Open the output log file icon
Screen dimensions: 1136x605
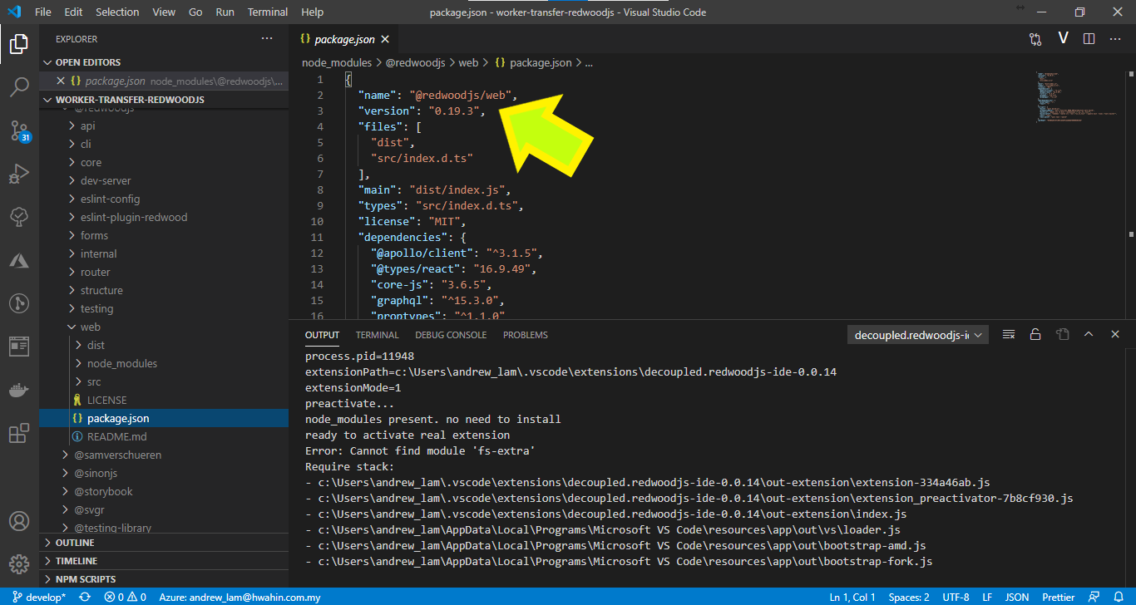pyautogui.click(x=1062, y=335)
